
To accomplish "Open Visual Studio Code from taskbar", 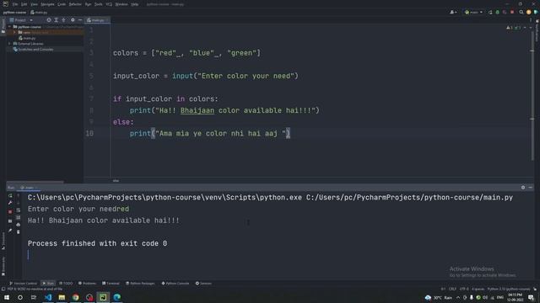I will 48,297.
